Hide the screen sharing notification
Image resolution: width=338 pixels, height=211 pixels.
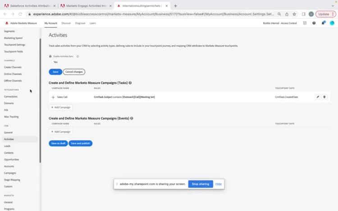pyautogui.click(x=219, y=184)
